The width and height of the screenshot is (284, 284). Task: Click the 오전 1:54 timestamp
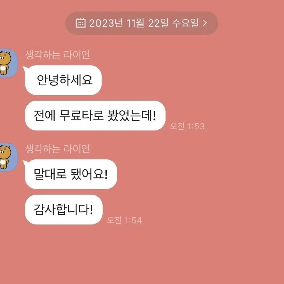[124, 220]
